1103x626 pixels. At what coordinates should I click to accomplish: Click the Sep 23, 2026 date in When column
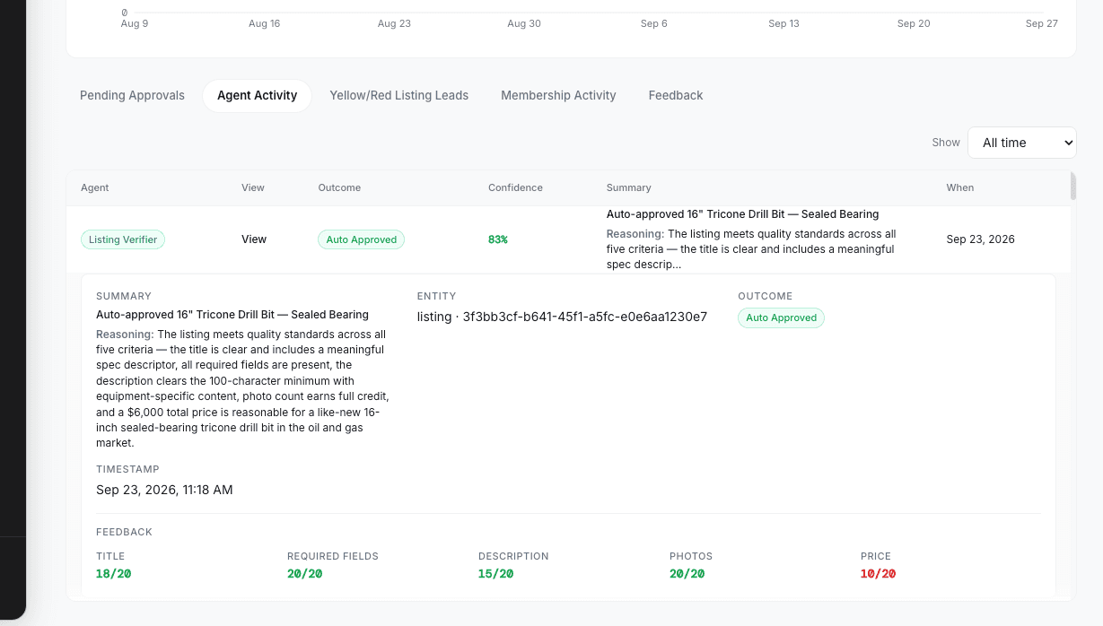[980, 239]
